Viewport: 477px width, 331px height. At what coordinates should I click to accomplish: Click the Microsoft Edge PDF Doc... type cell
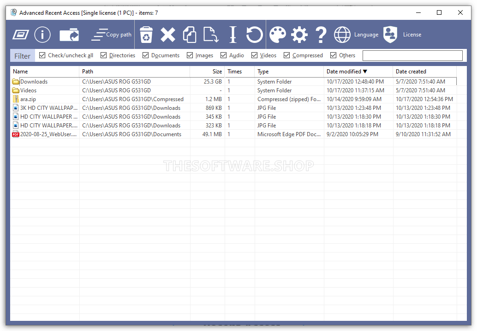(289, 134)
